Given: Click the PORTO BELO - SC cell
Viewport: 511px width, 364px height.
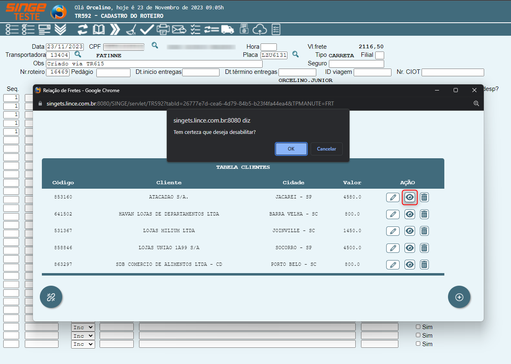Looking at the screenshot, I should (294, 264).
